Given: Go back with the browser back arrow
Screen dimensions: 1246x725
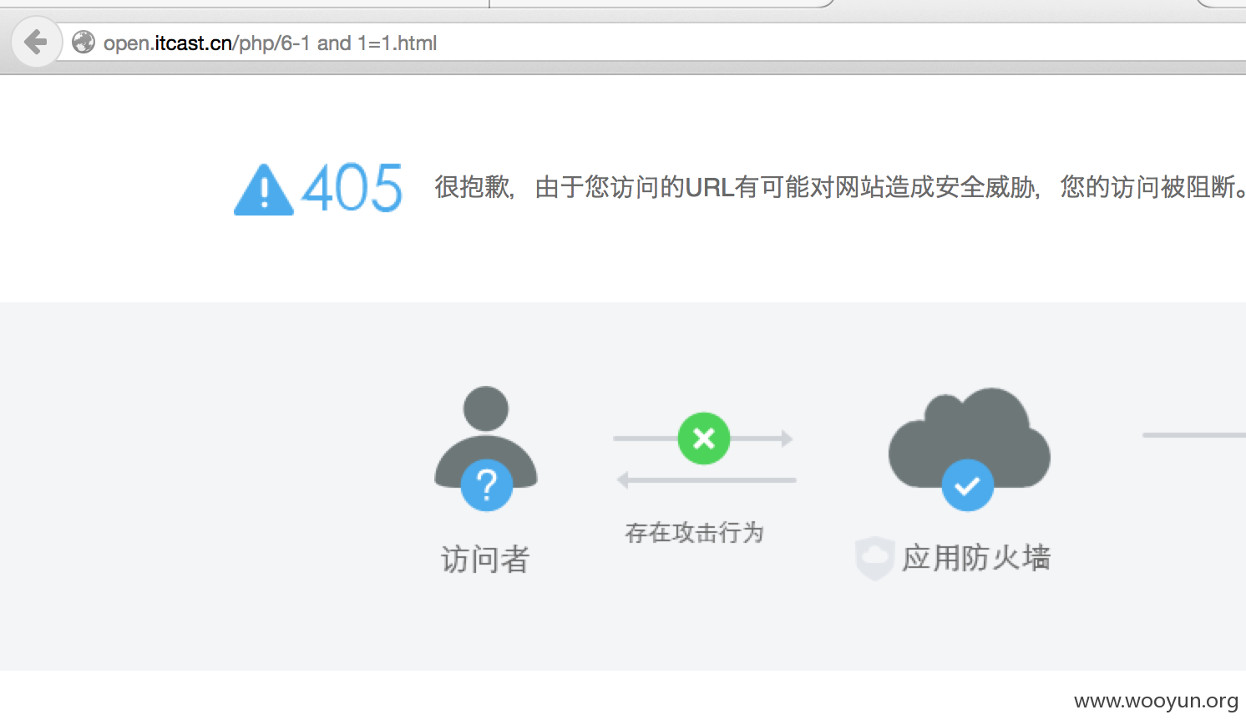Looking at the screenshot, I should pos(36,42).
